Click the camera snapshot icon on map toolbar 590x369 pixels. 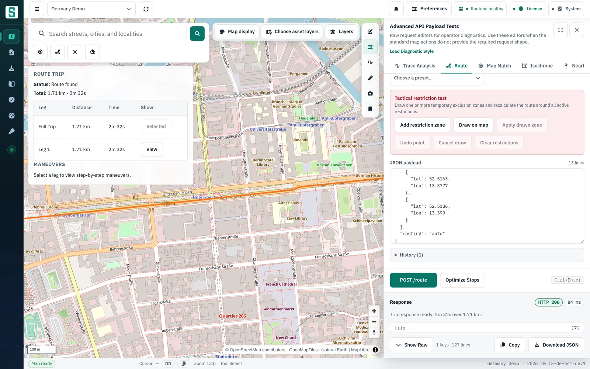pyautogui.click(x=370, y=93)
